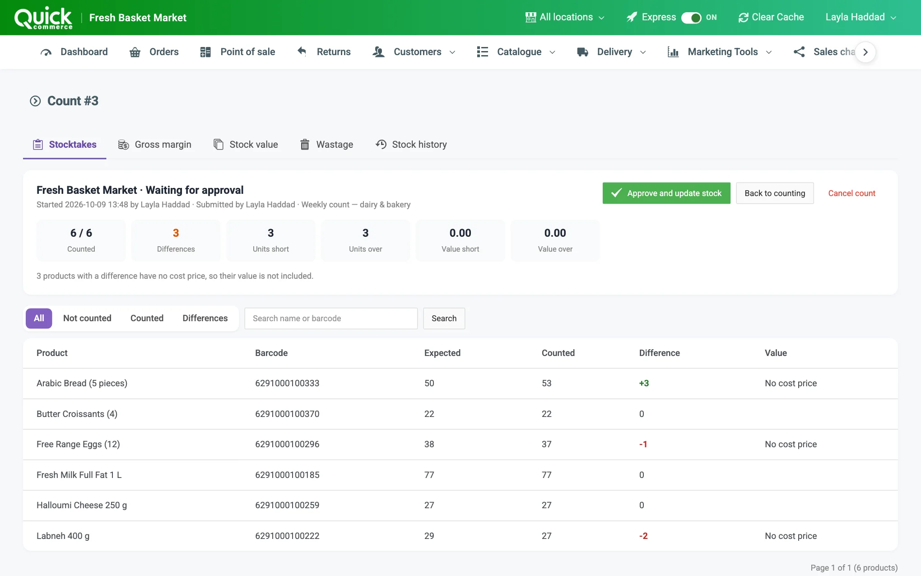
Task: Click the Halloumi Cheese 250 g product name
Action: [82, 506]
